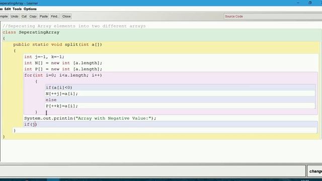322x181 pixels.
Task: Open the Tools menu
Action: 17,9
